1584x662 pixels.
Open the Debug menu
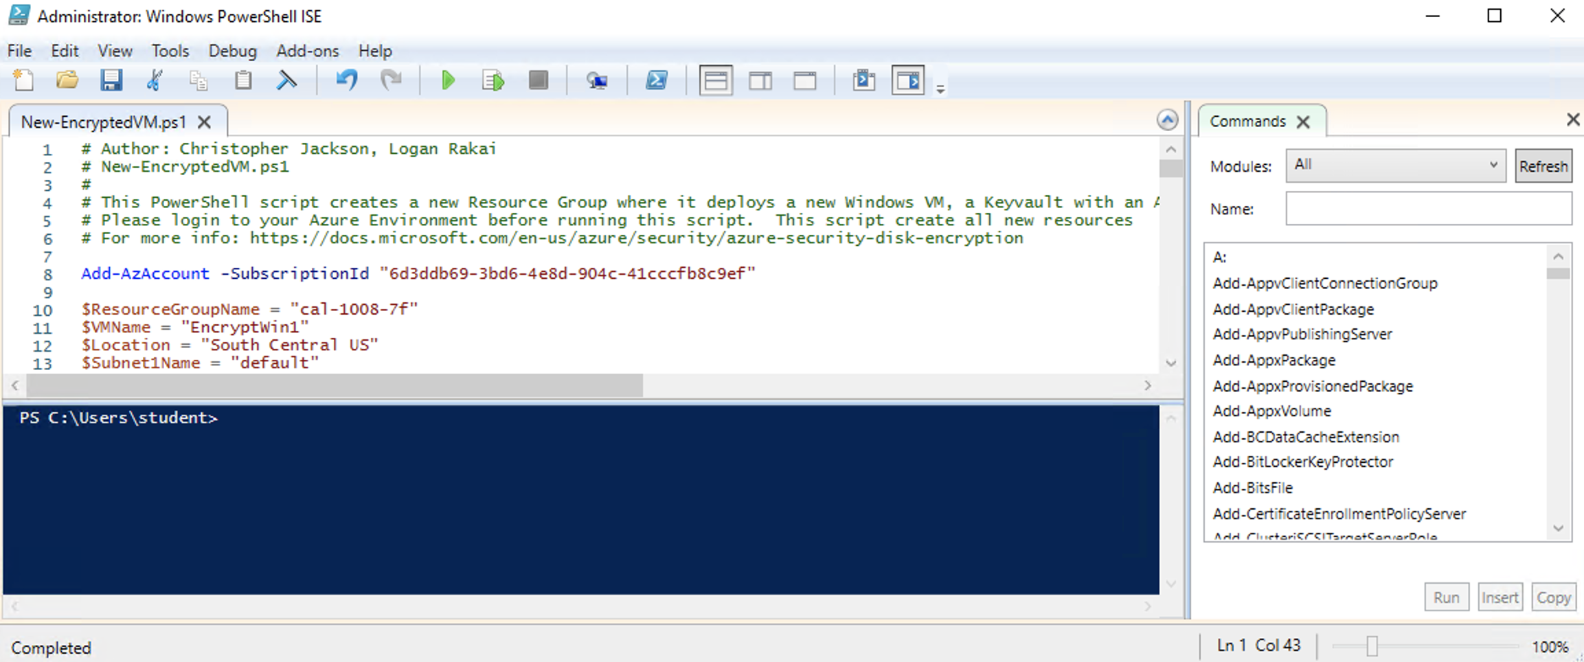tap(232, 51)
